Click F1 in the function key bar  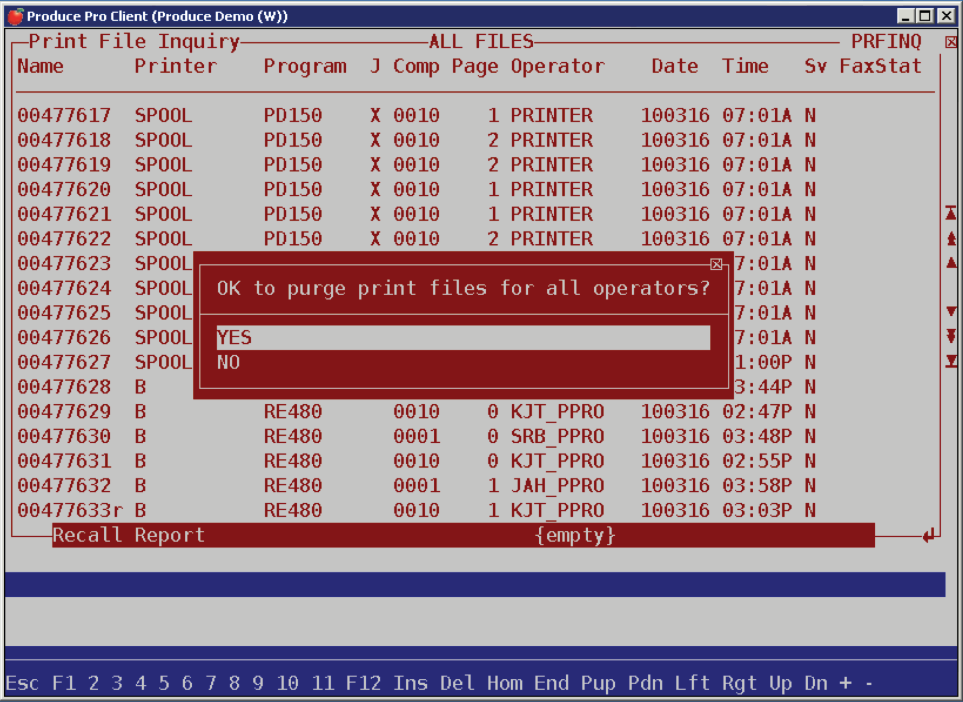pyautogui.click(x=64, y=683)
